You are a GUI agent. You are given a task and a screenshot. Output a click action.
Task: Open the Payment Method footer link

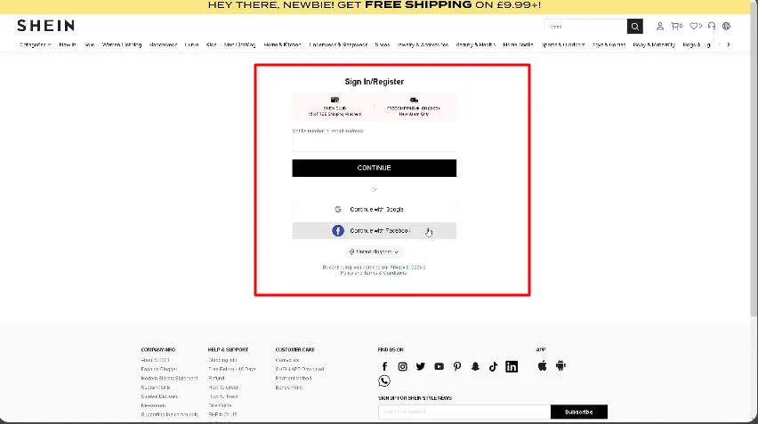294,378
